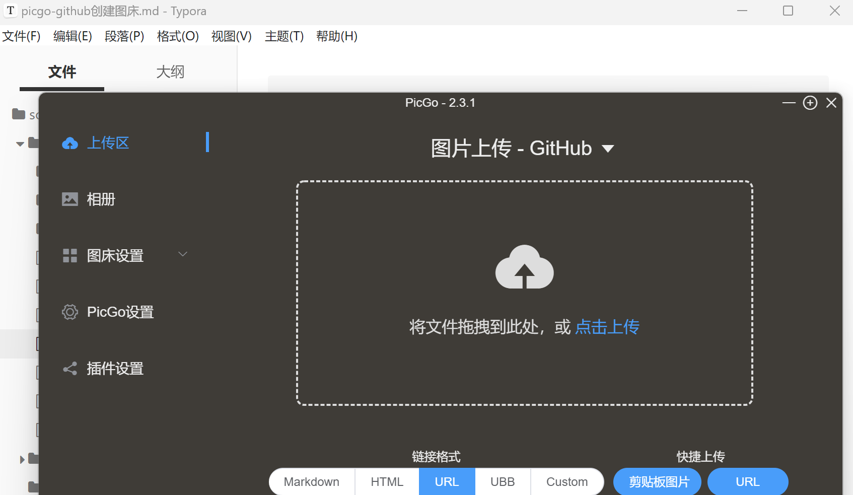The height and width of the screenshot is (495, 853).
Task: Click the grid icon beside 图床设置
Action: tap(70, 256)
